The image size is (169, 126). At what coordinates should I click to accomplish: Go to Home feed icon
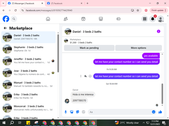pyautogui.click(x=48, y=19)
